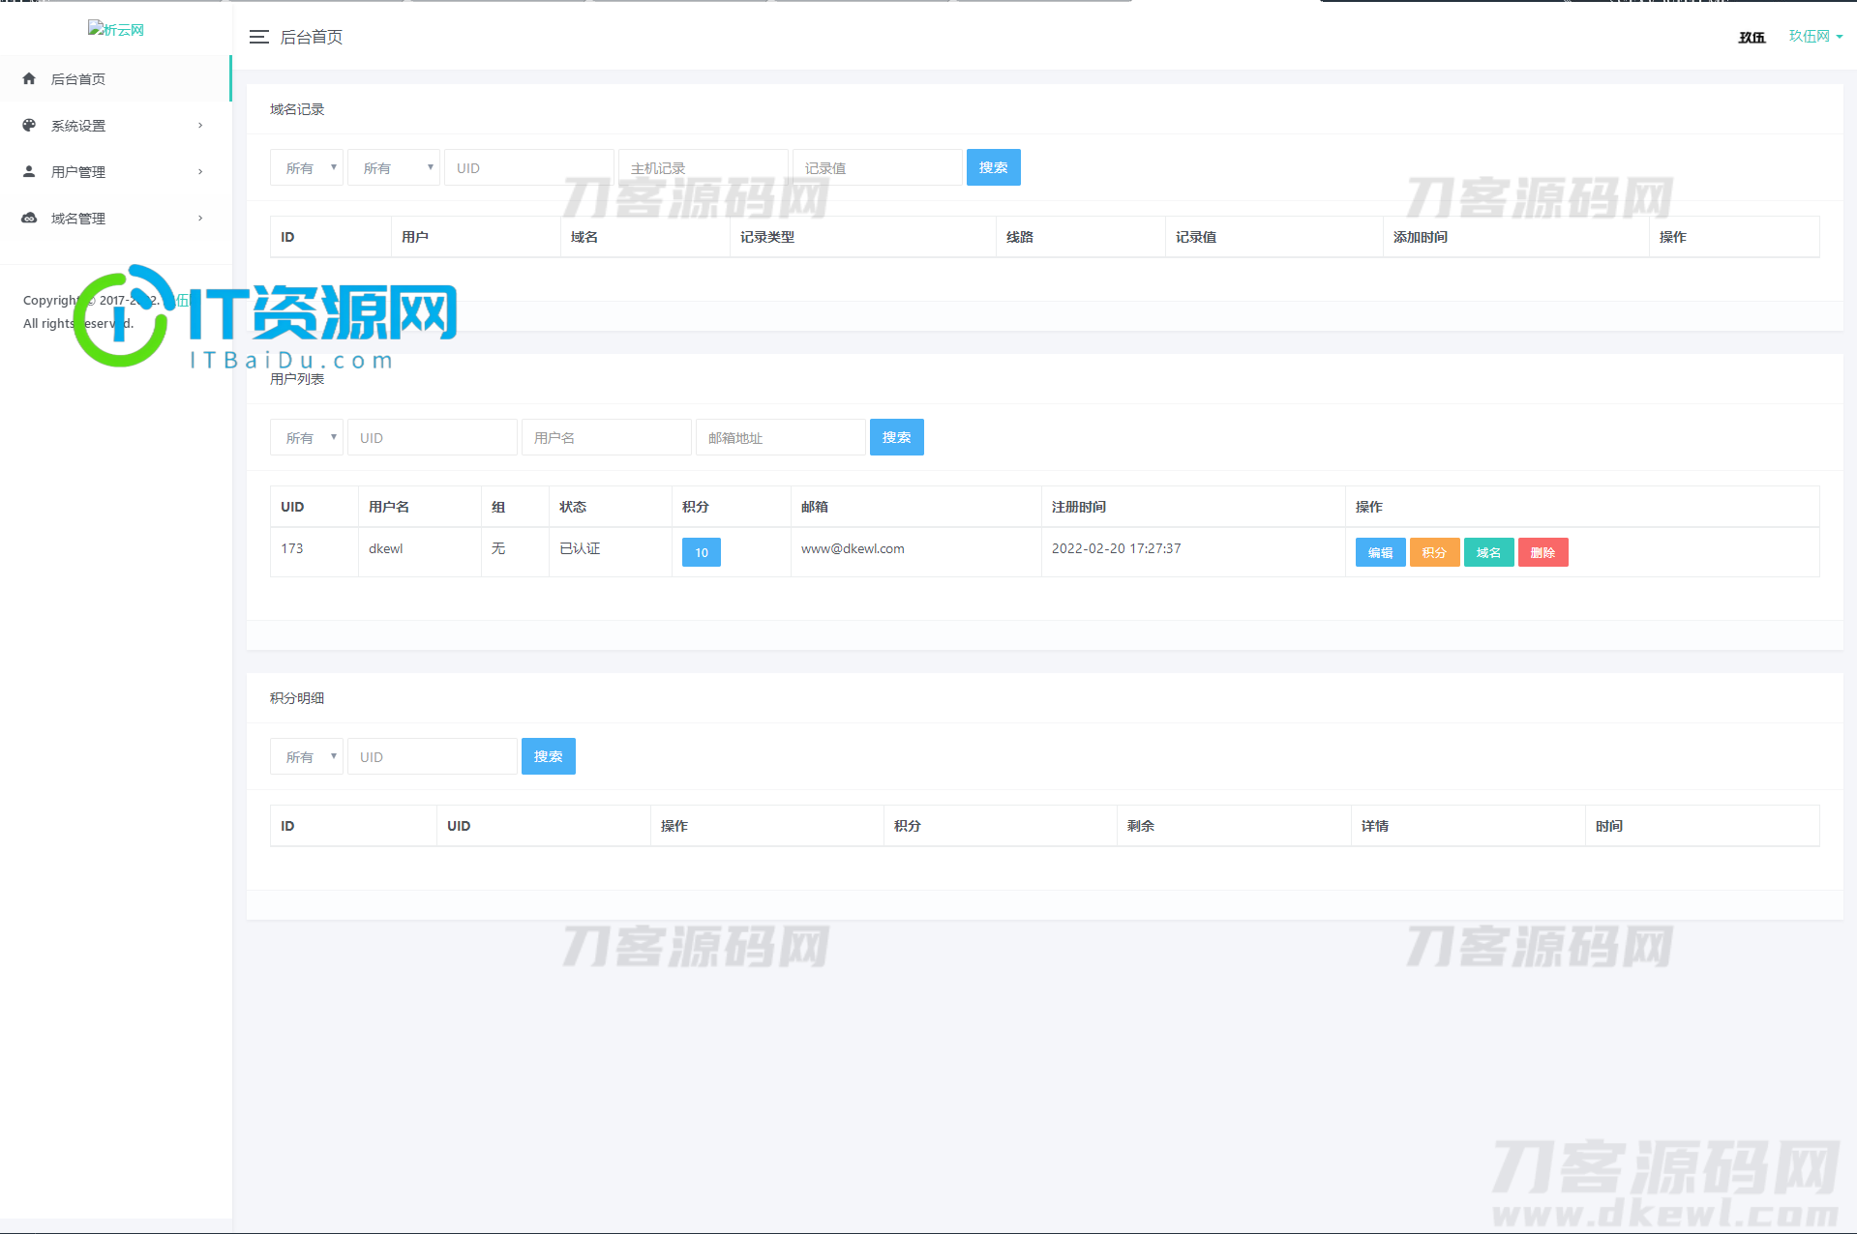This screenshot has height=1234, width=1857.
Task: Focus the 邮箱地址 input field
Action: coord(781,437)
